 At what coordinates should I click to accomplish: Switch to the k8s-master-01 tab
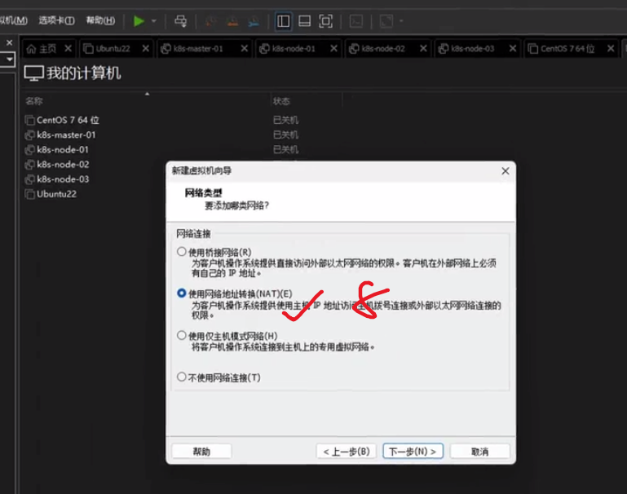click(197, 49)
